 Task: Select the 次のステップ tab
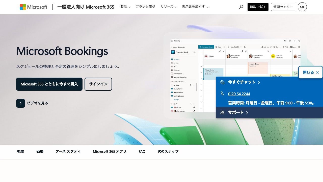coord(168,151)
